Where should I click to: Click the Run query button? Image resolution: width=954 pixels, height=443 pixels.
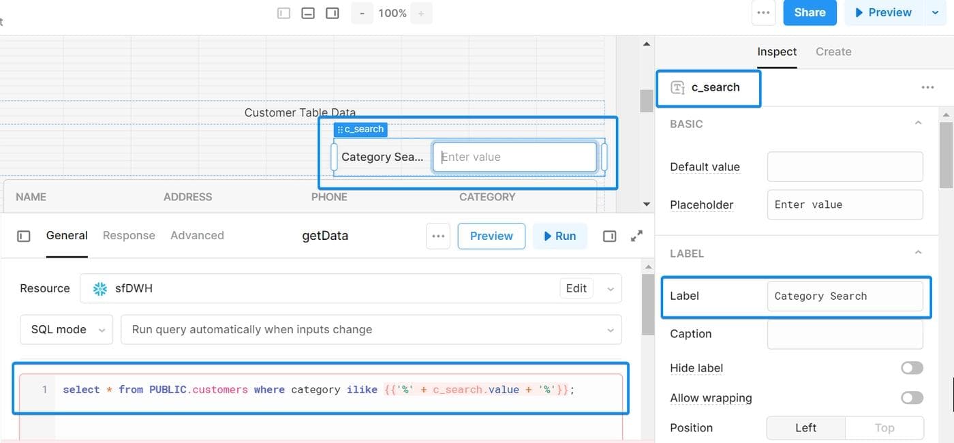click(559, 236)
